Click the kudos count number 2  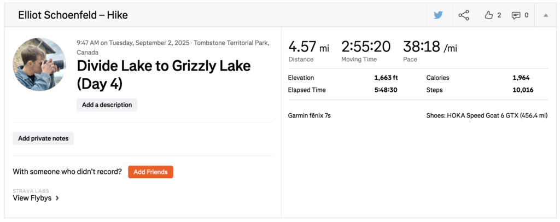tap(499, 15)
